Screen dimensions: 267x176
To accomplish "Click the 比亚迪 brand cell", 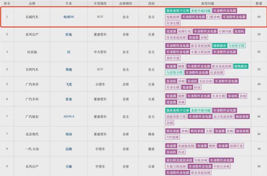I will pyautogui.click(x=32, y=52).
